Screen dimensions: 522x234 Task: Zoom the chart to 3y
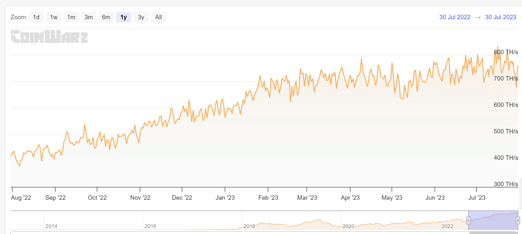pyautogui.click(x=141, y=17)
